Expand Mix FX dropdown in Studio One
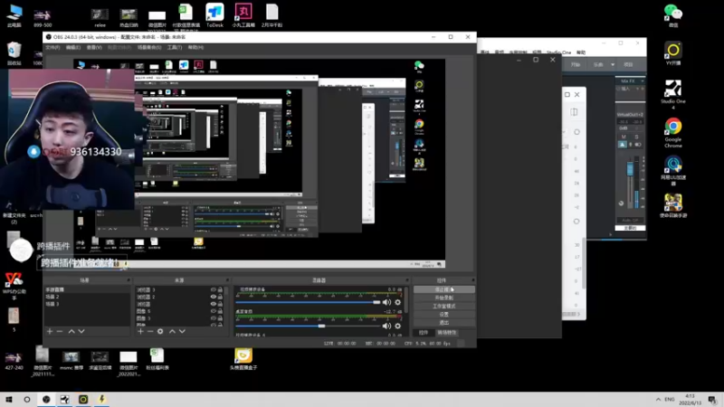The image size is (724, 407). (643, 81)
